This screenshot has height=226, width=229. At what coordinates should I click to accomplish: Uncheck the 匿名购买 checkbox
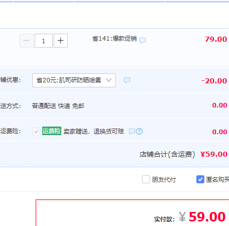pos(200,179)
